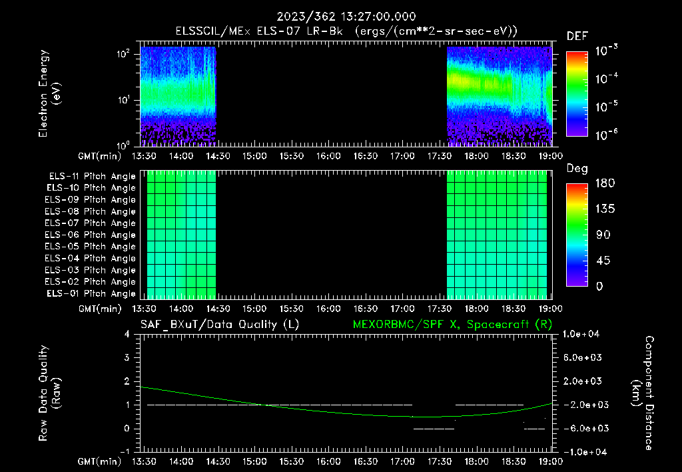Click the Raw Data Quality (Raw) axis label

click(x=49, y=393)
